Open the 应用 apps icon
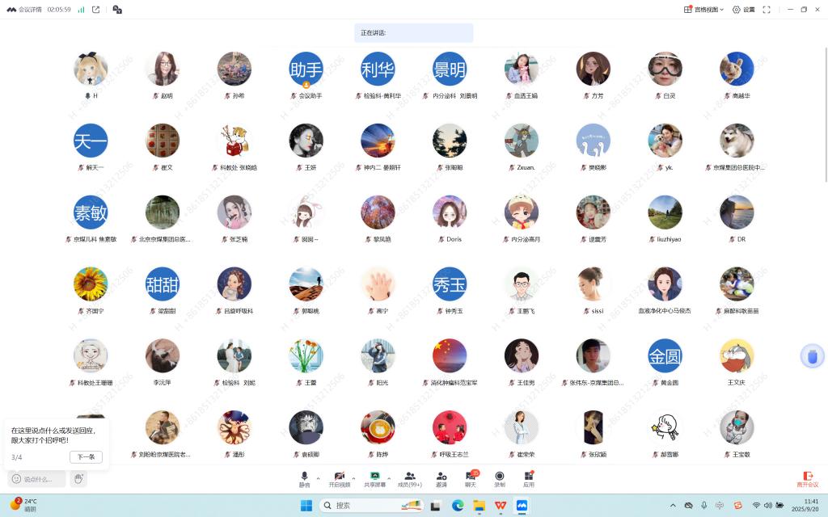The height and width of the screenshot is (517, 828). [528, 478]
